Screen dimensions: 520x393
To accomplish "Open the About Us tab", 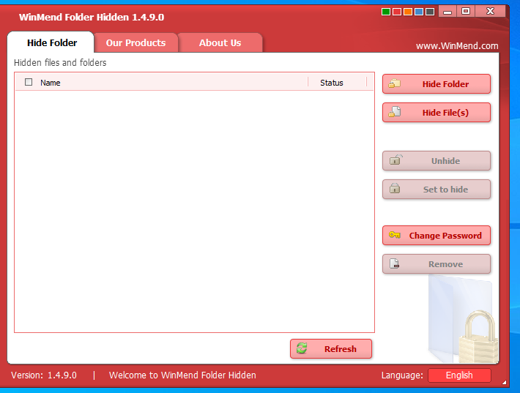I will [x=220, y=42].
